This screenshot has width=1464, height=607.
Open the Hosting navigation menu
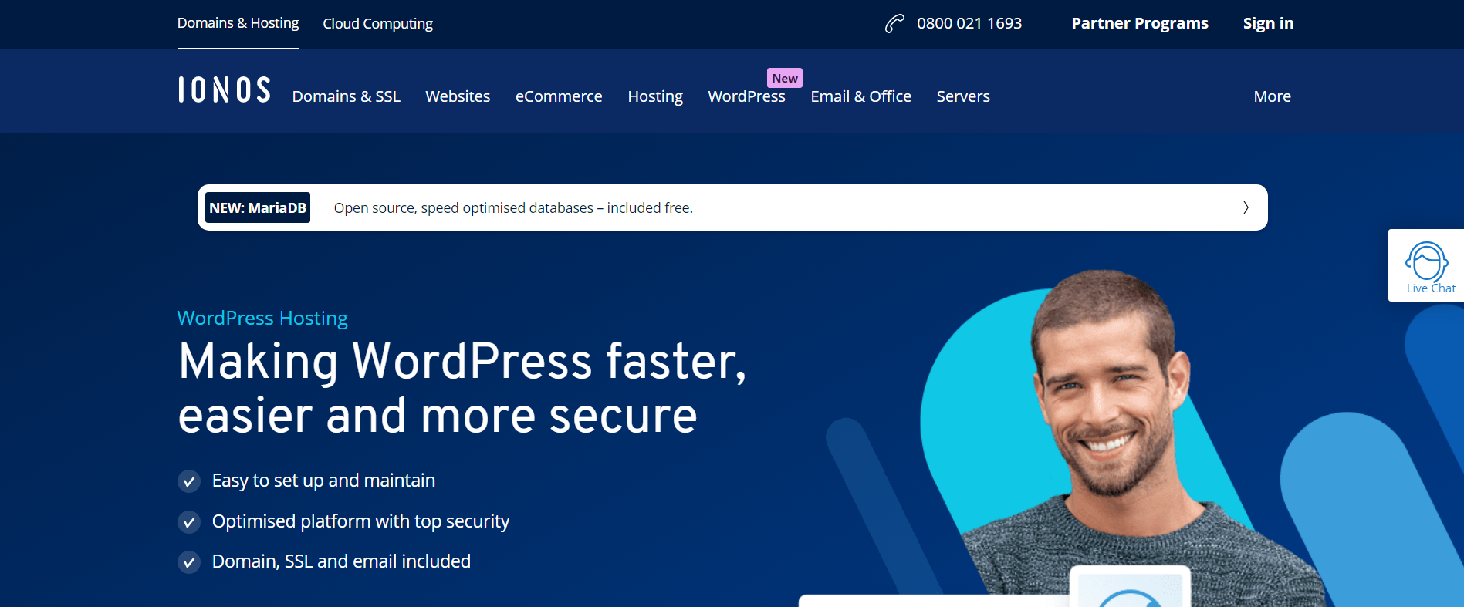(654, 96)
